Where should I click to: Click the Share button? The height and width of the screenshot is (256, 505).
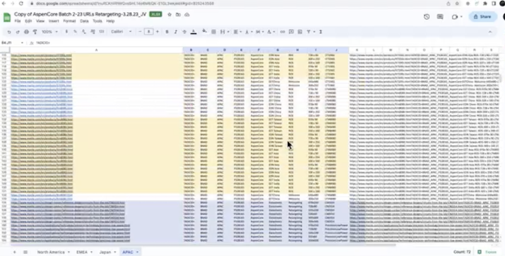[x=482, y=16]
